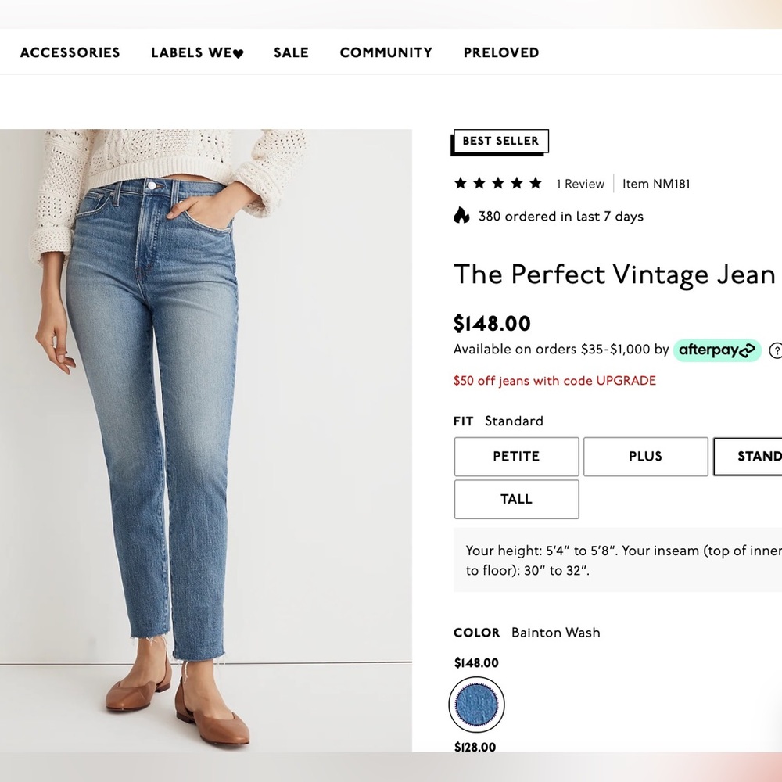Screen dimensions: 782x782
Task: Select the Bainton Wash color swatch
Action: [476, 705]
